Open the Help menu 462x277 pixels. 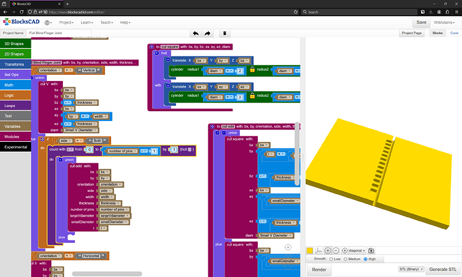click(125, 23)
